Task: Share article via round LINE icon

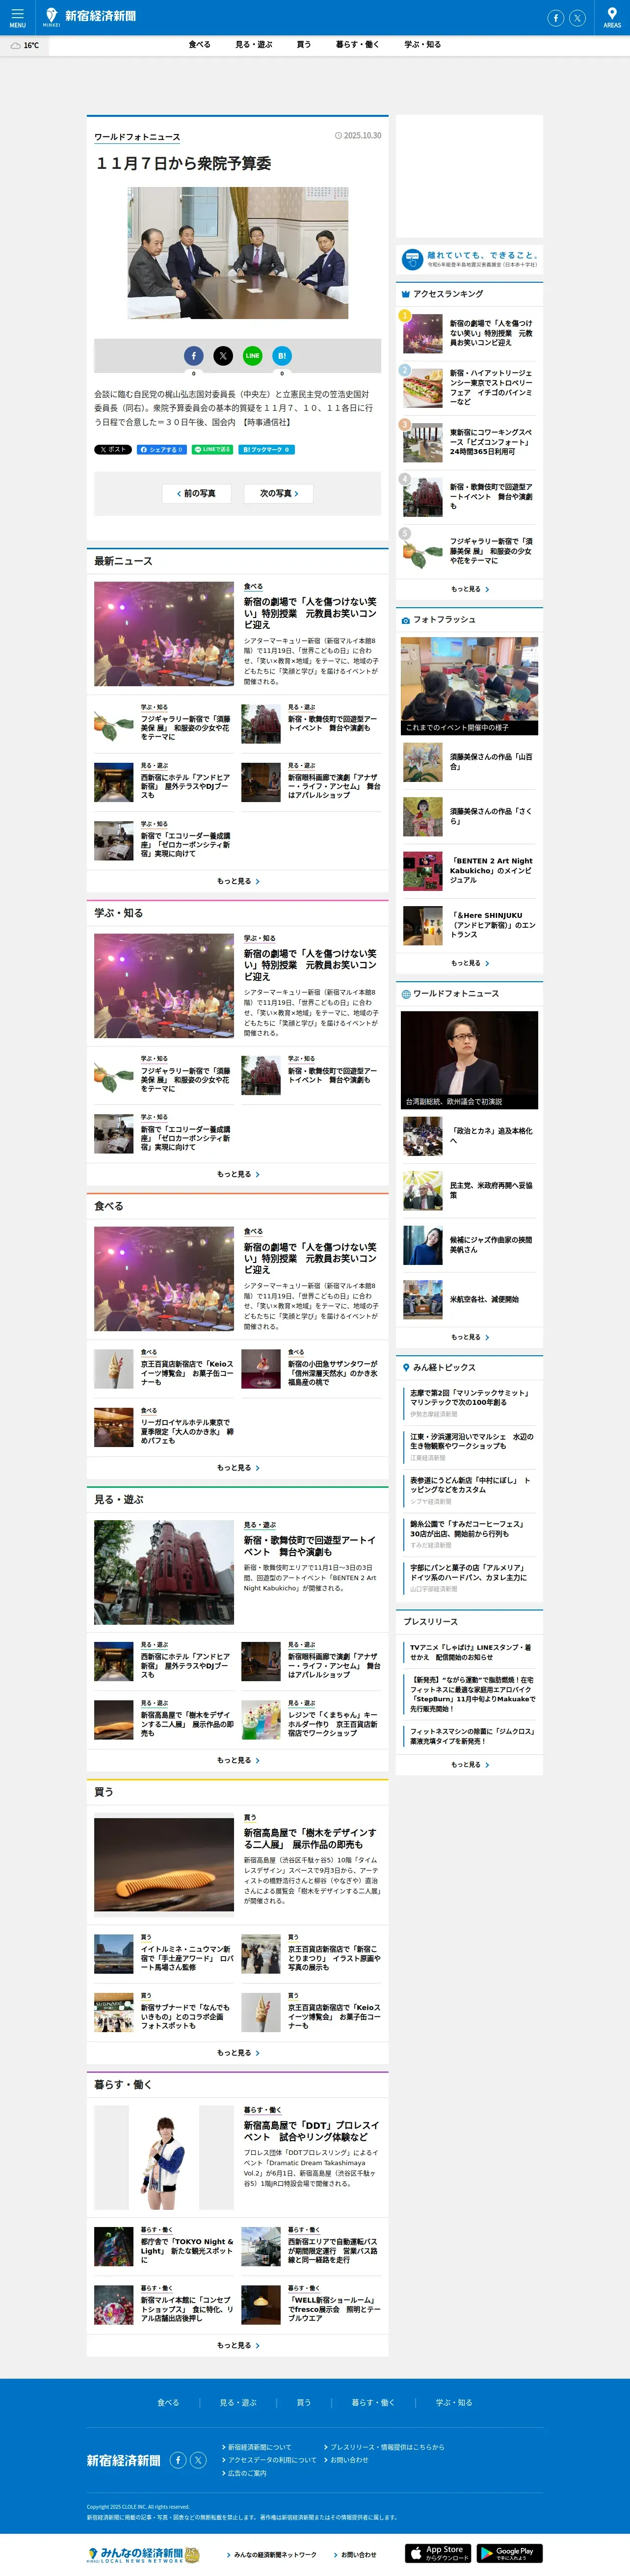Action: pos(252,355)
